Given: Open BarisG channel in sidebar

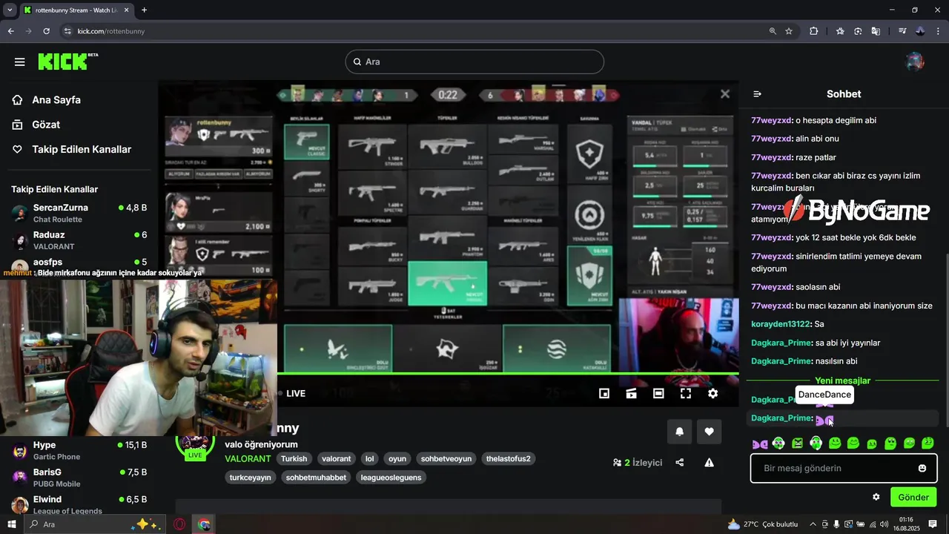Looking at the screenshot, I should 79,478.
